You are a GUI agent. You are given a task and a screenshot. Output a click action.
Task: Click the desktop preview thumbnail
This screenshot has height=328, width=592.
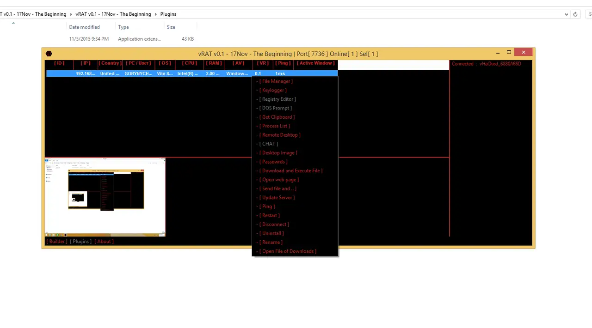(105, 197)
